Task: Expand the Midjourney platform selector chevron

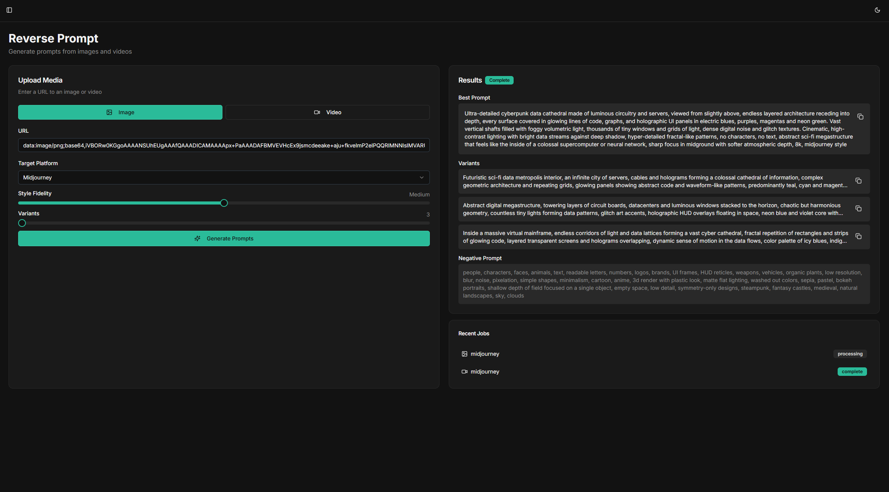Action: click(x=422, y=178)
